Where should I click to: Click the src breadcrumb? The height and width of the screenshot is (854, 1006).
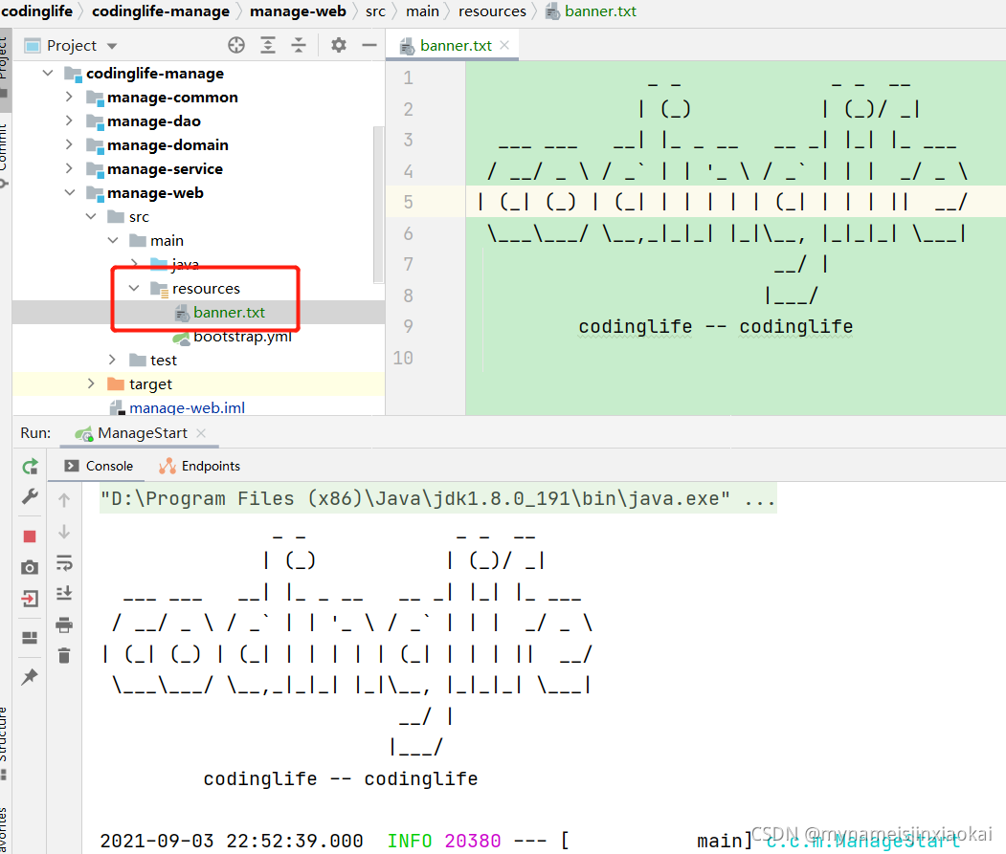click(x=375, y=11)
